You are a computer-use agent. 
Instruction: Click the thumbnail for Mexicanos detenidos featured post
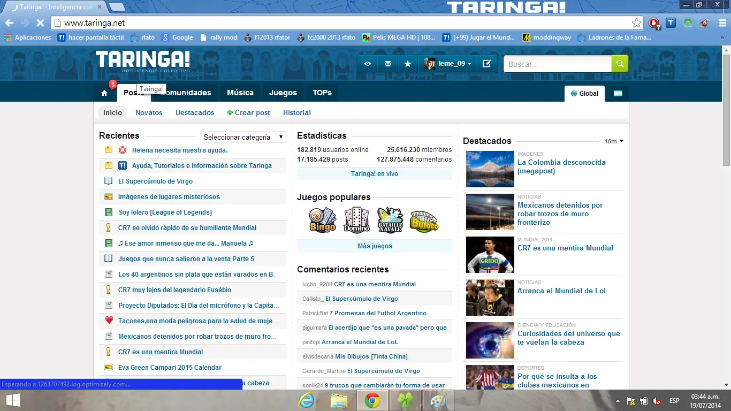[x=490, y=212]
